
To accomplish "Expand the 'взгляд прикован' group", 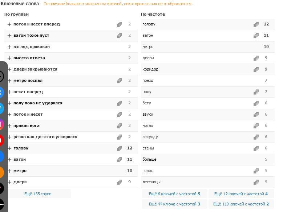I will coord(9,47).
